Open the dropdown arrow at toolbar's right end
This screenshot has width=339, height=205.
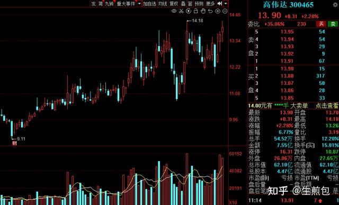click(226, 4)
